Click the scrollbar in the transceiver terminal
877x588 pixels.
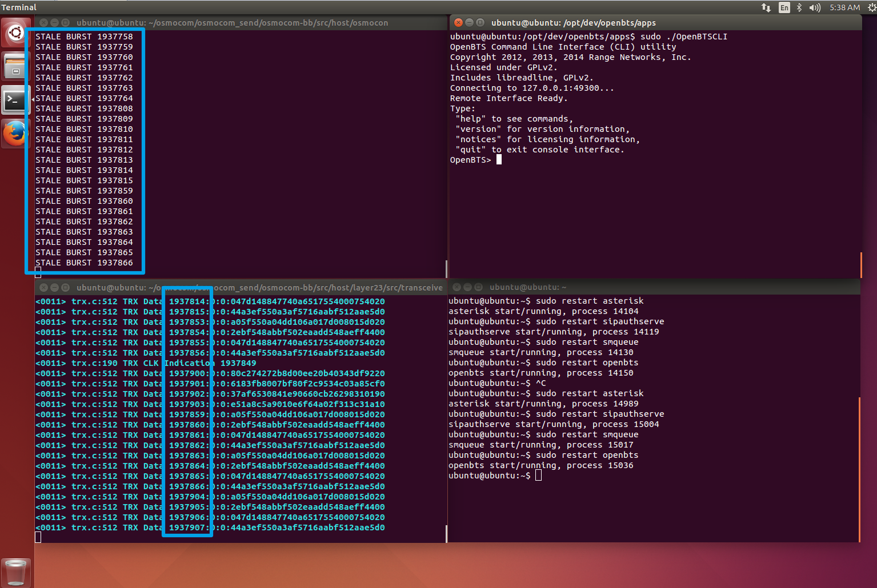(446, 534)
